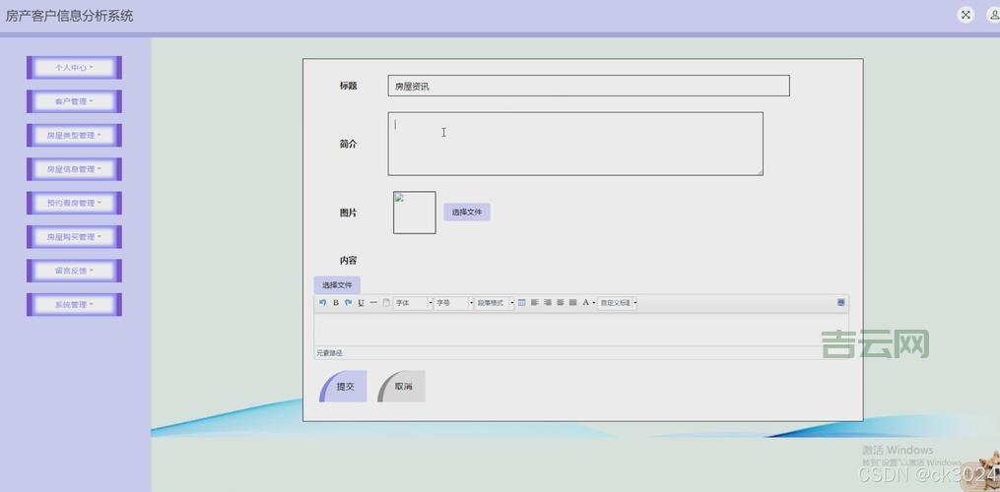This screenshot has height=492, width=1000.
Task: Open the 字体 font family dropdown
Action: click(413, 303)
